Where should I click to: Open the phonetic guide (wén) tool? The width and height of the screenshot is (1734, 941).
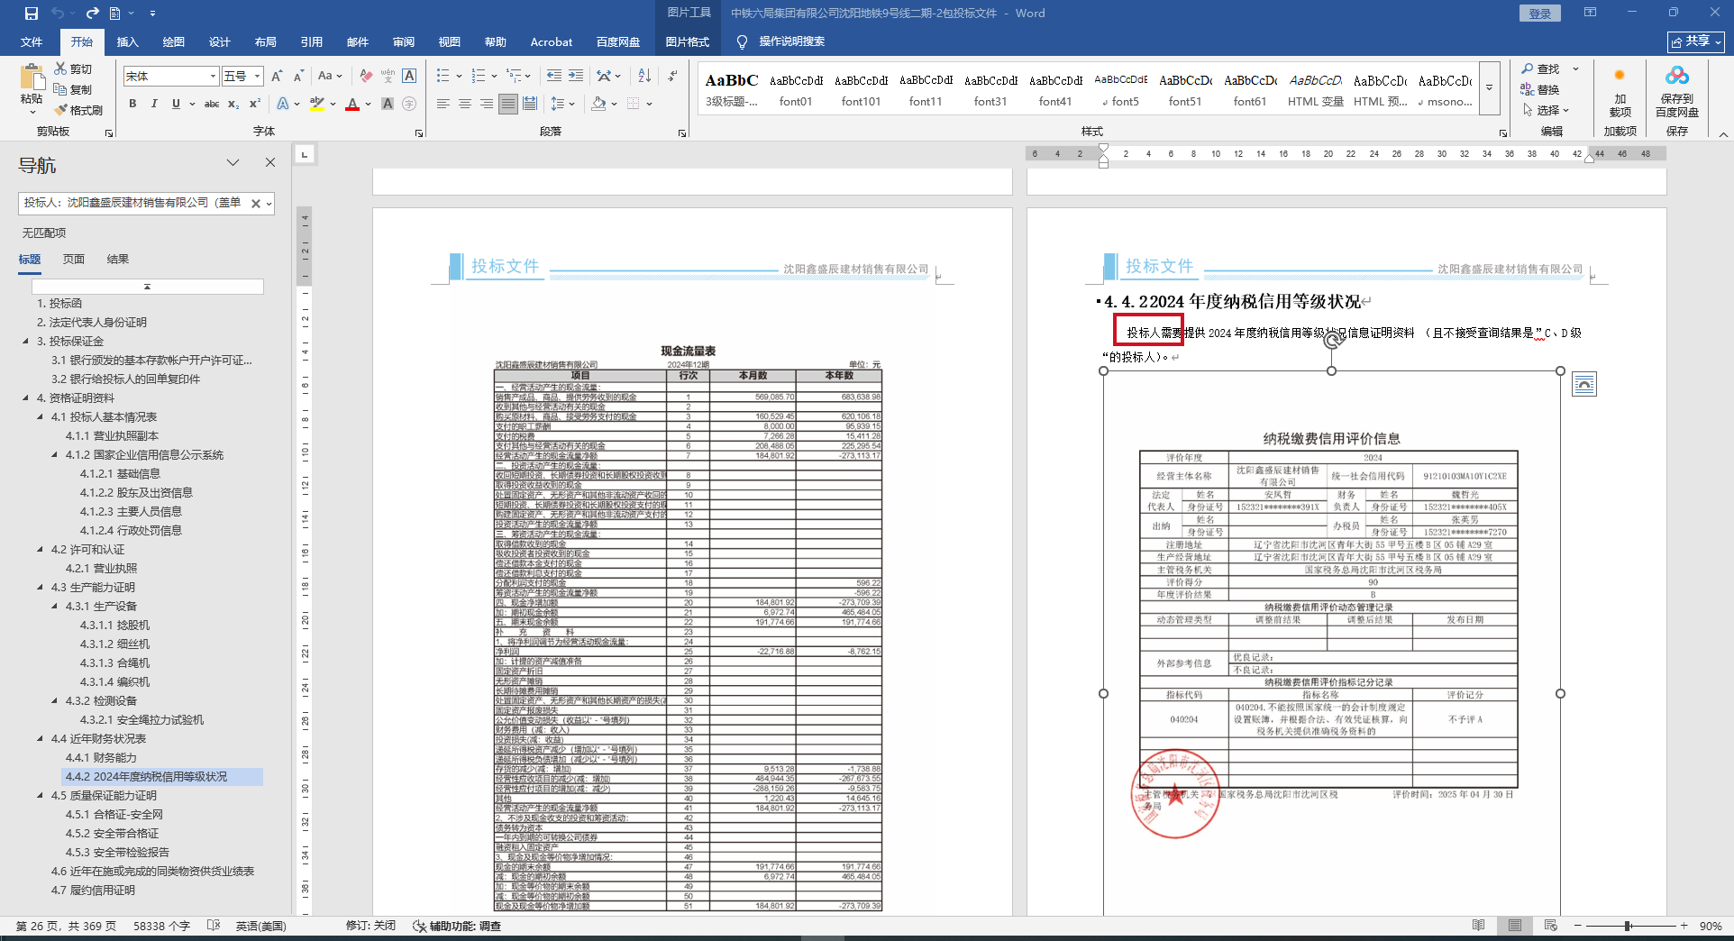(388, 77)
